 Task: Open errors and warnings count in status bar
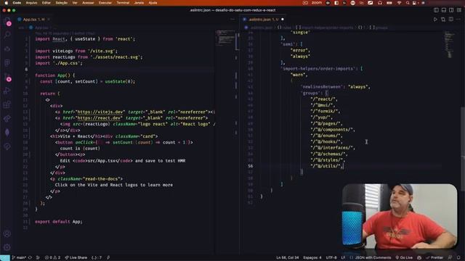52,257
